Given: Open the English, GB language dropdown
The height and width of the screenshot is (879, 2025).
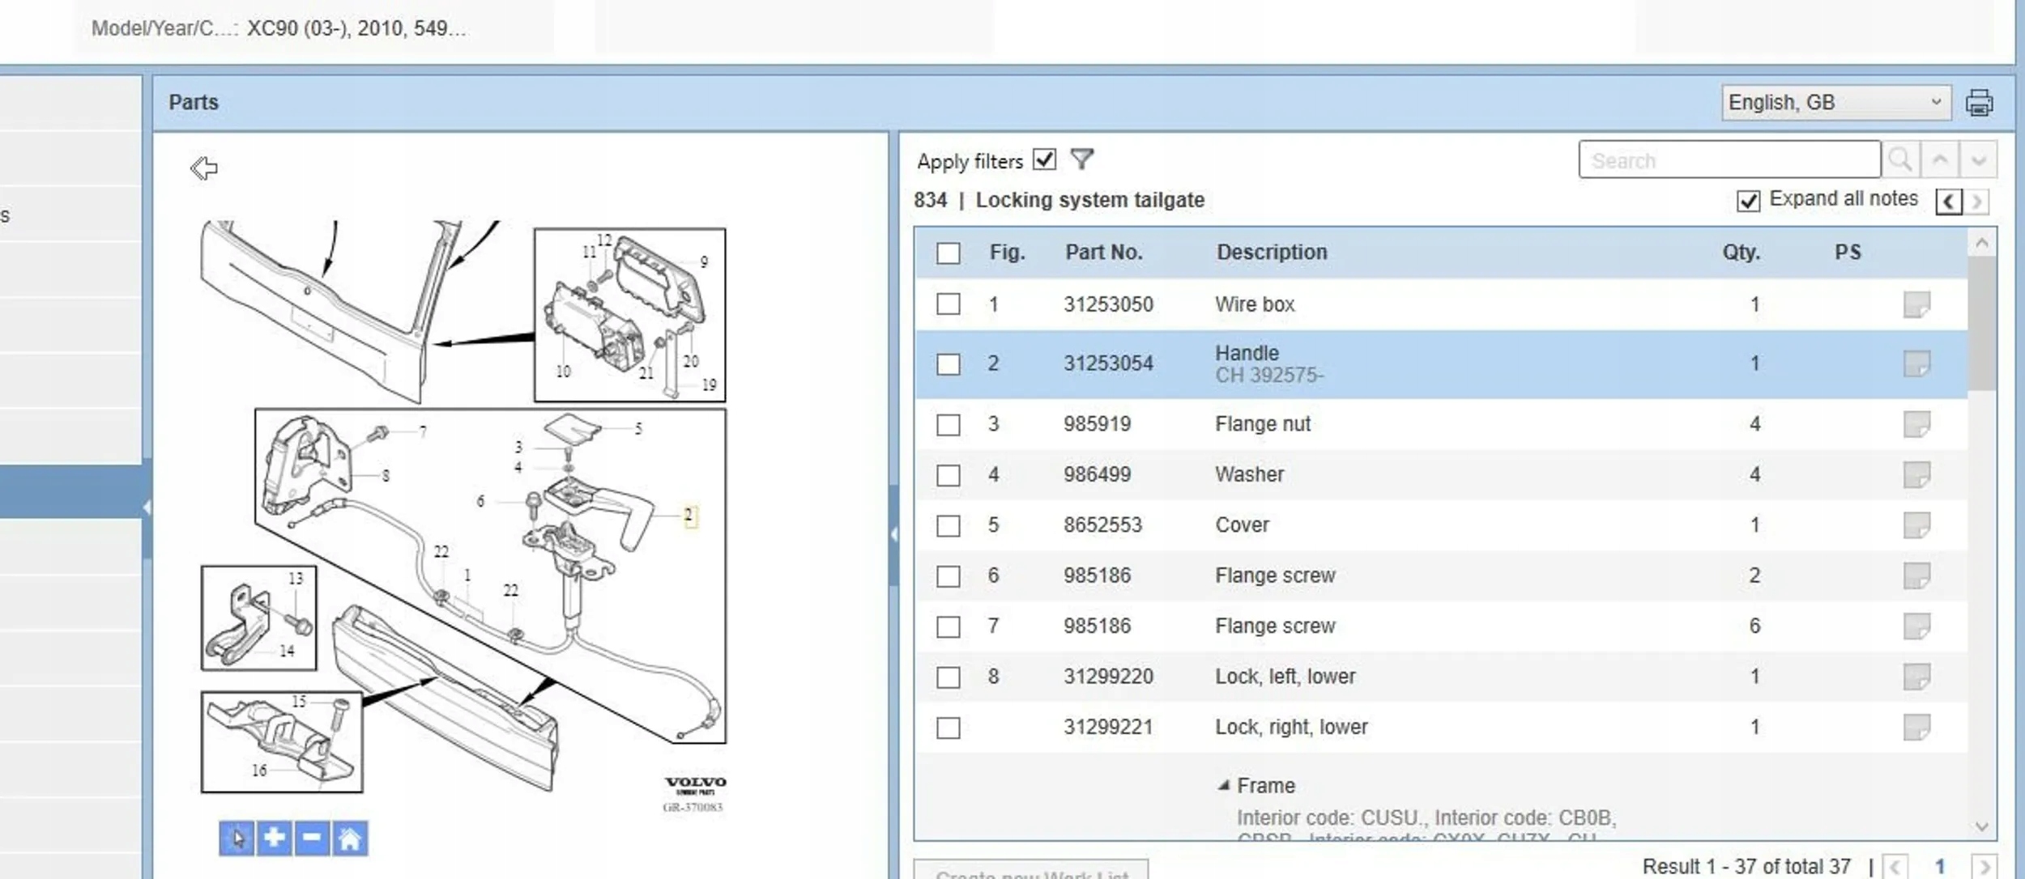Looking at the screenshot, I should (1835, 103).
